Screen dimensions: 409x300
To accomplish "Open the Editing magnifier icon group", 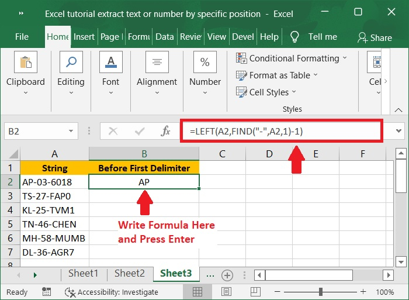I will [x=71, y=62].
